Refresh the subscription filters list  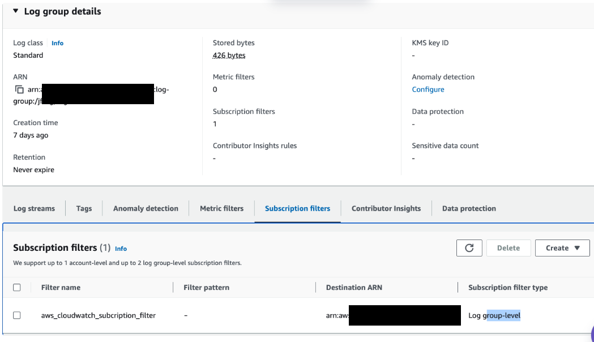(469, 247)
